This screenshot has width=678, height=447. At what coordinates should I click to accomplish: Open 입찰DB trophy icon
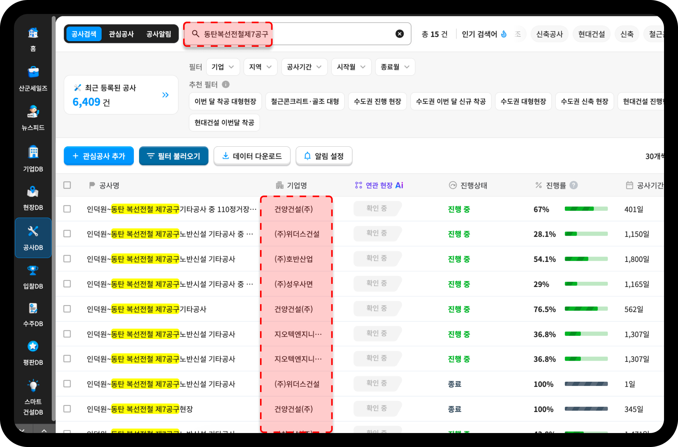[x=33, y=270]
